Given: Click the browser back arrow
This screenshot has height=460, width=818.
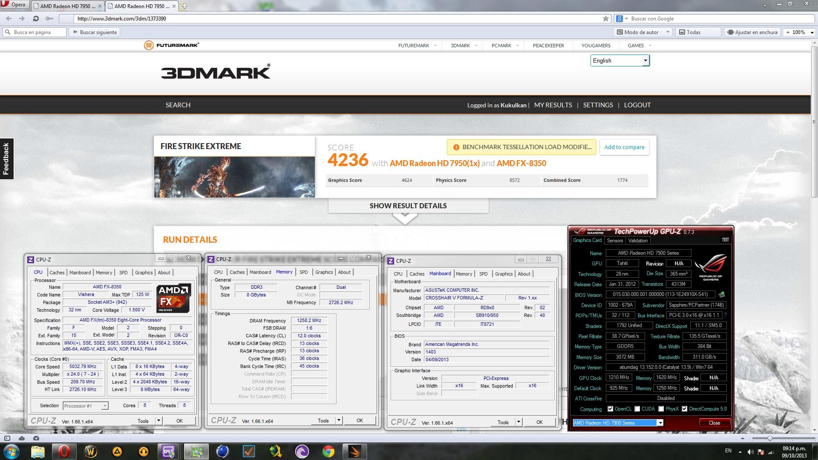Looking at the screenshot, I should tap(9, 19).
